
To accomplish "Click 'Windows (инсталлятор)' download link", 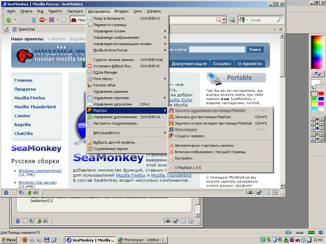I will [x=40, y=171].
